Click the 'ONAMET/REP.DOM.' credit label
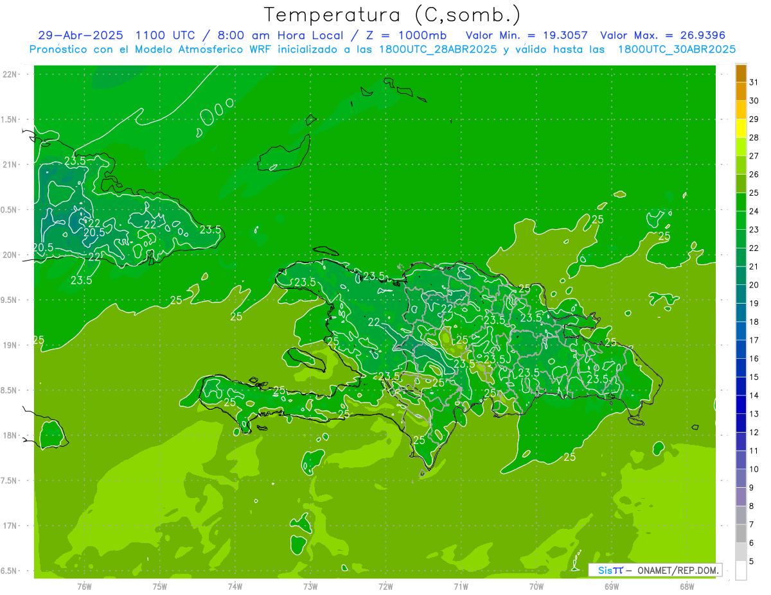 point(678,570)
